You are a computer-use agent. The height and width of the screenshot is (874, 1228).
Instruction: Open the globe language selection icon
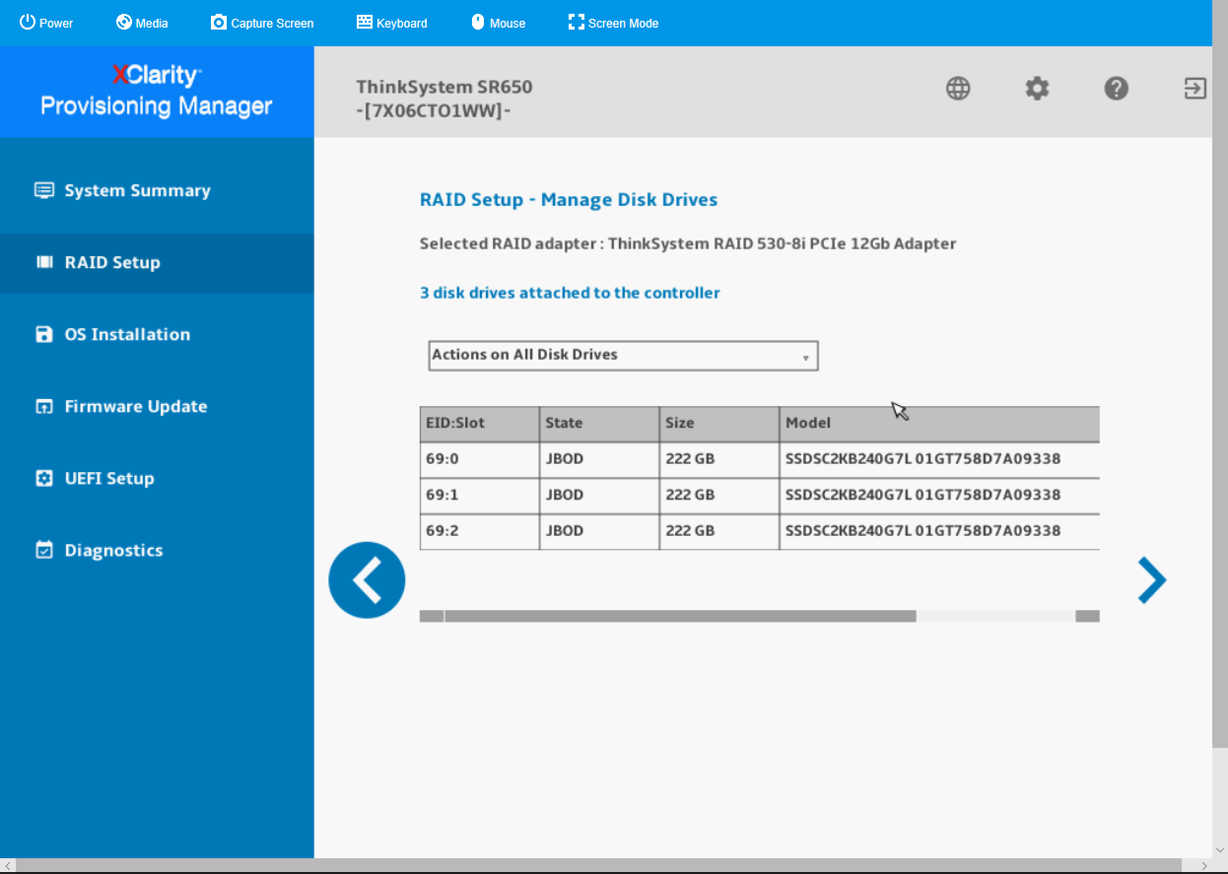[958, 89]
